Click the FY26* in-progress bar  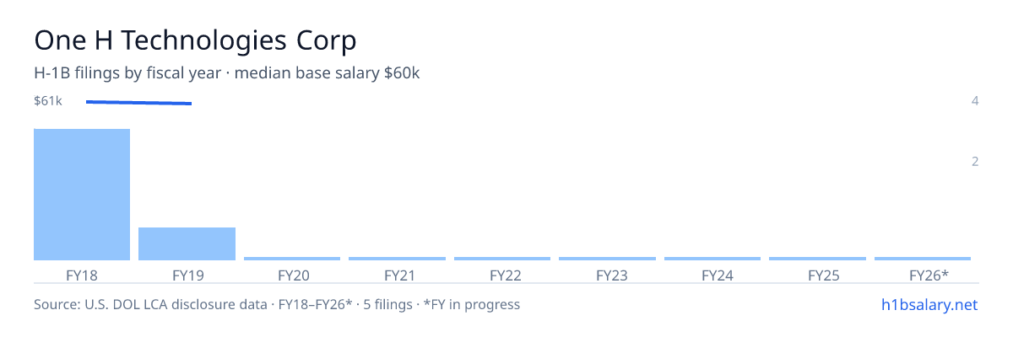tap(923, 259)
